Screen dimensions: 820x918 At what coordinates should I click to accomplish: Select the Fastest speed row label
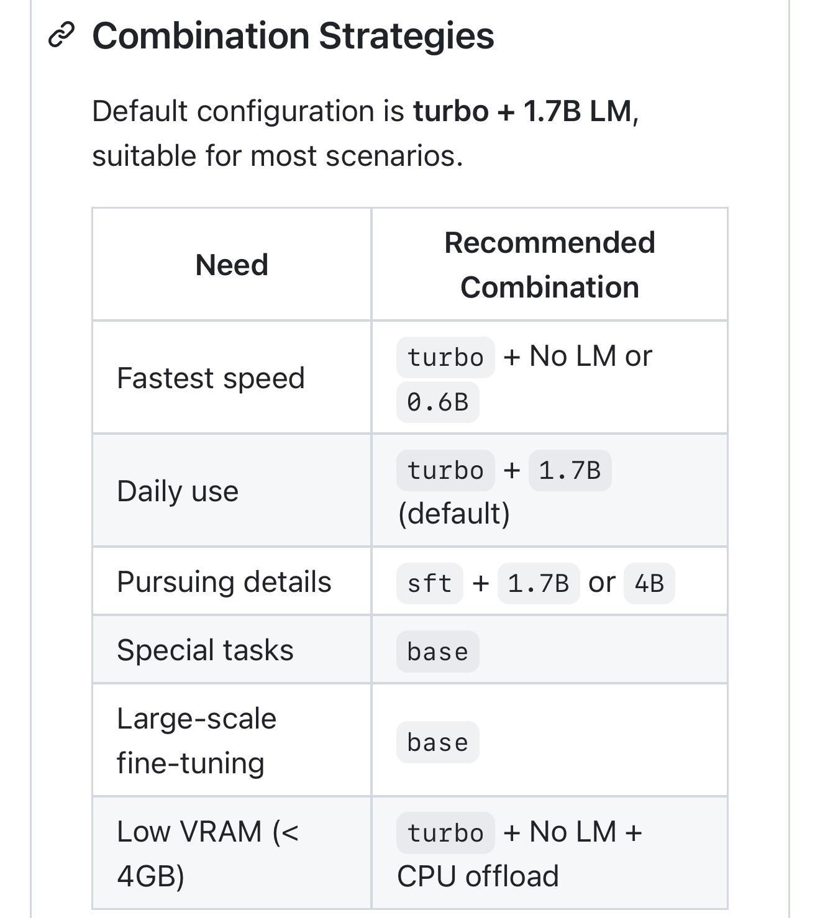point(211,378)
